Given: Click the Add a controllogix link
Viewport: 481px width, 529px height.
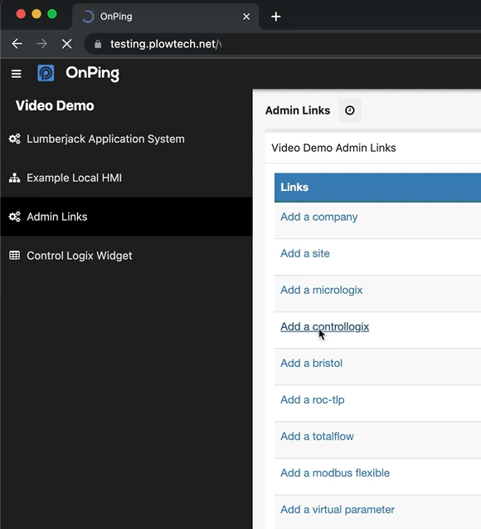Looking at the screenshot, I should [325, 326].
